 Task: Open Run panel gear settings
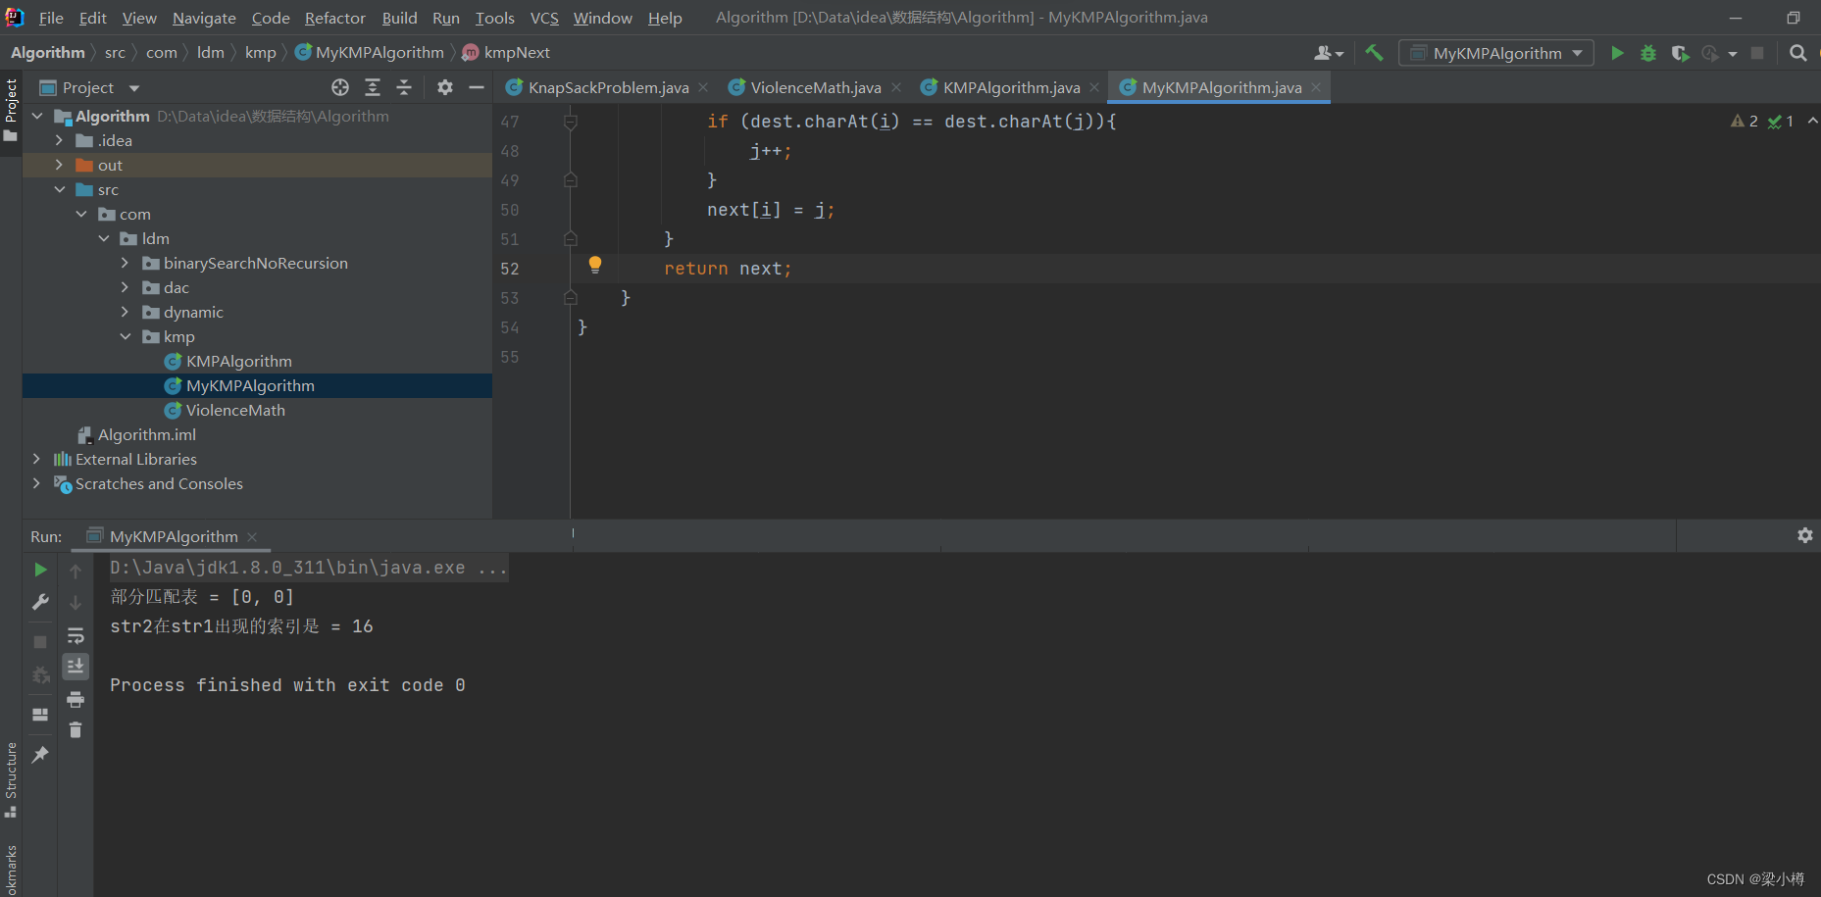(1804, 535)
